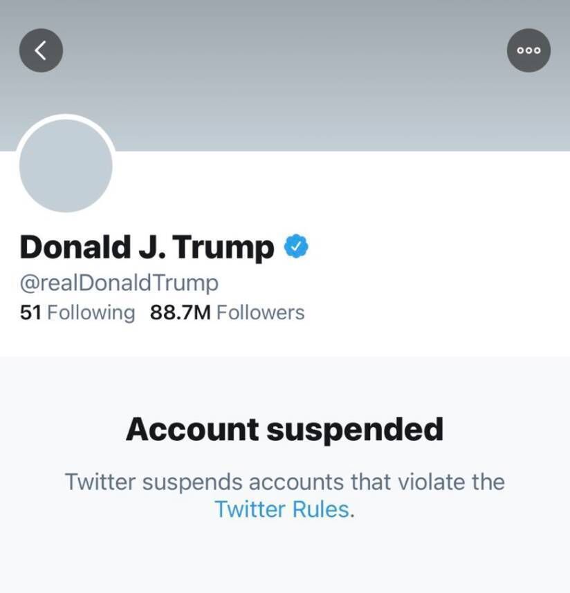Click the verification badge next to name
The image size is (570, 593).
297,245
